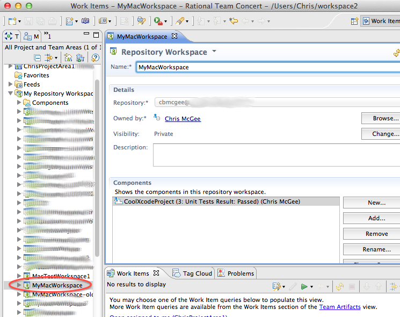The image size is (400, 317).
Task: Click into the Description text area
Action: click(277, 155)
